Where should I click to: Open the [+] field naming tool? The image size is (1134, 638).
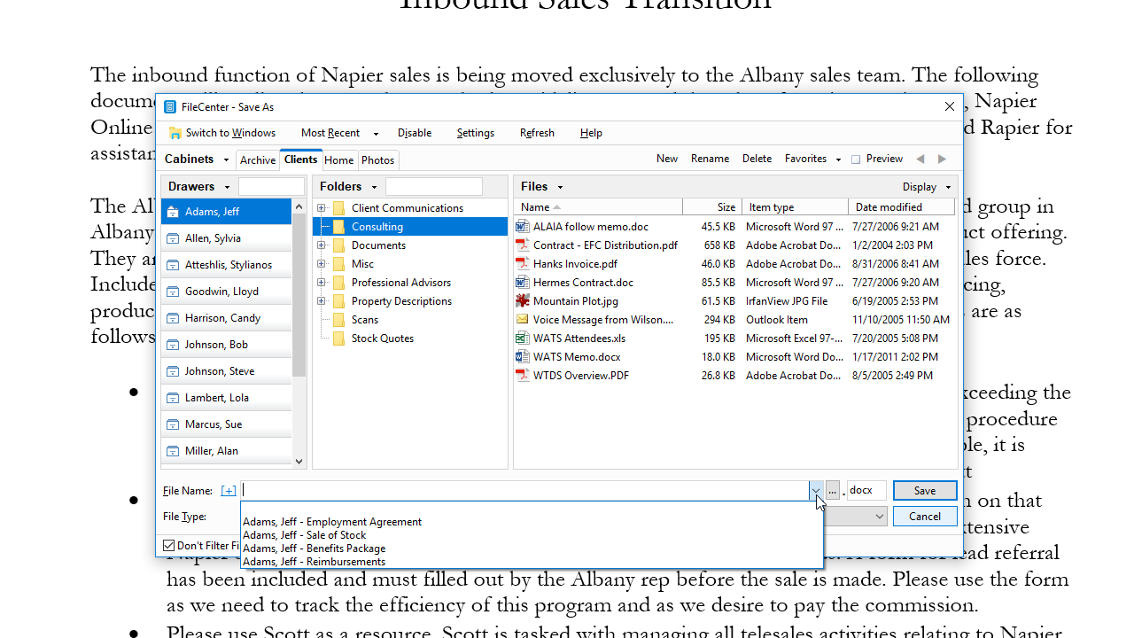pos(229,490)
